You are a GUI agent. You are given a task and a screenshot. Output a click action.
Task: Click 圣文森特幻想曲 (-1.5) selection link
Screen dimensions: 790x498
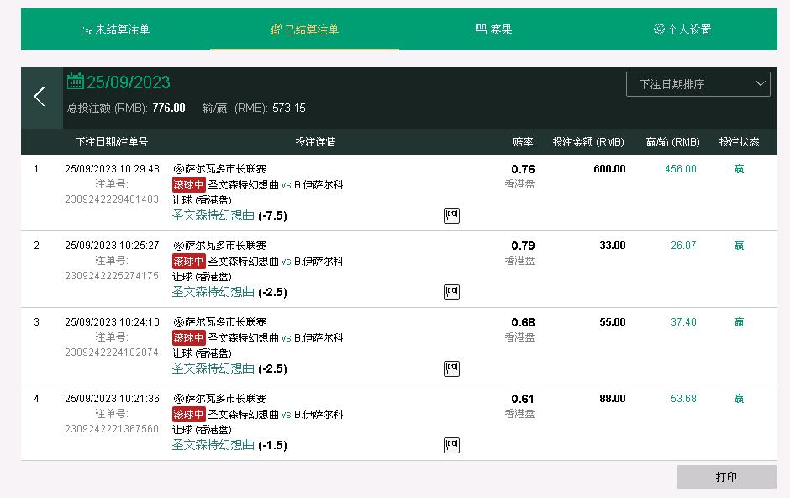229,445
